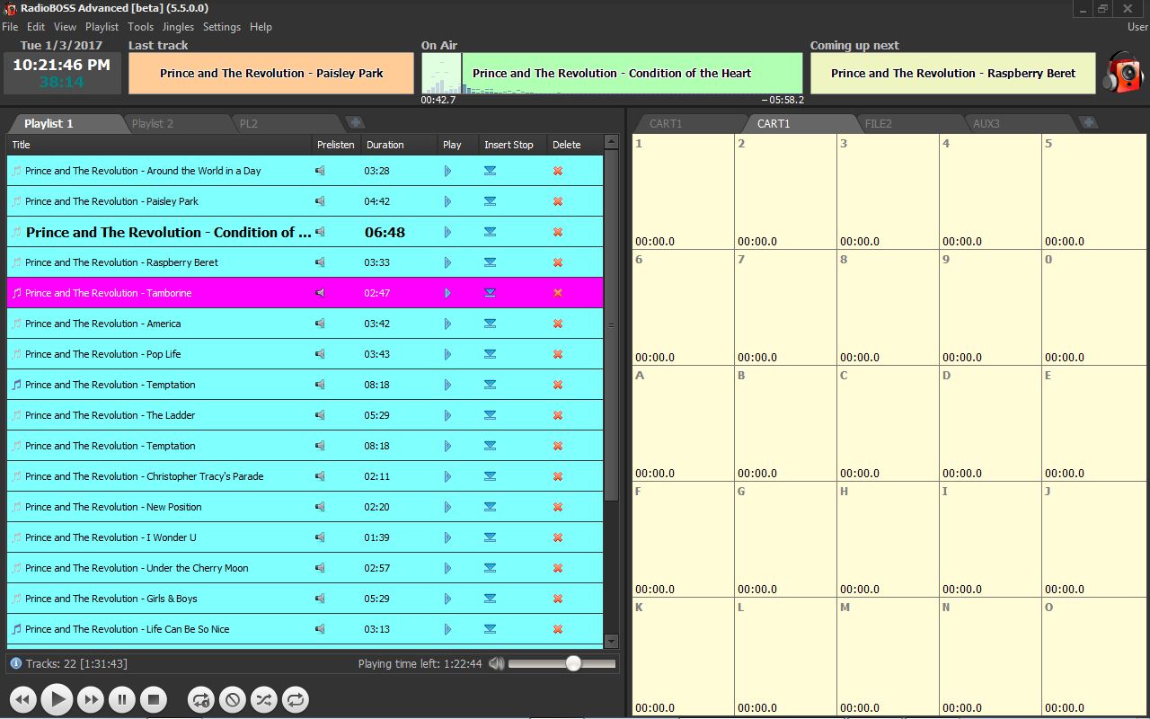1150x719 pixels.
Task: Click the Playing time left: 1:22:44 status
Action: (x=420, y=663)
